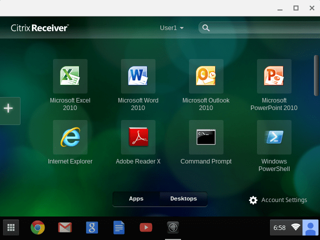Switch to the Desktops tab
Screen dimensions: 320x240
pos(183,198)
